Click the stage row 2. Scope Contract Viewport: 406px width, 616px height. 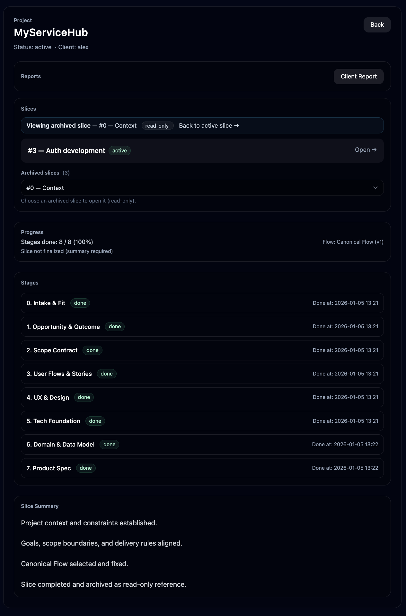click(202, 350)
